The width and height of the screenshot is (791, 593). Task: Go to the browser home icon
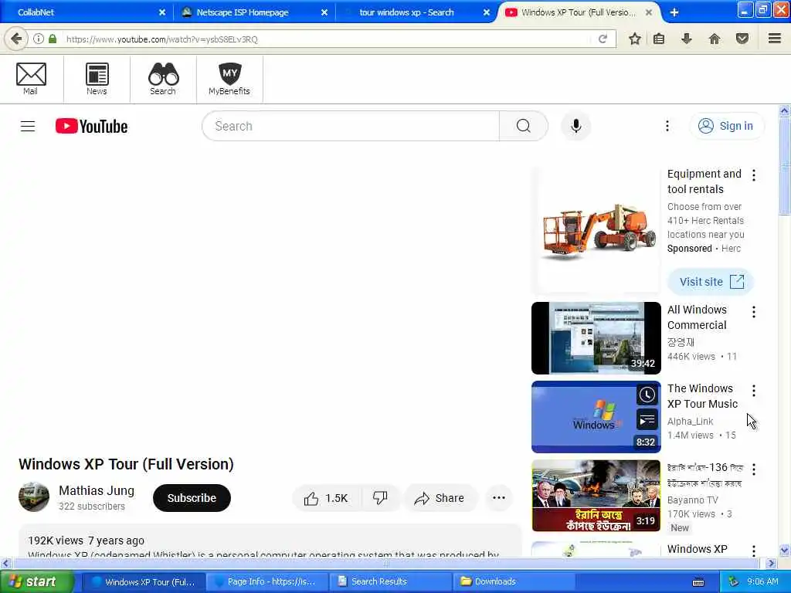[715, 39]
